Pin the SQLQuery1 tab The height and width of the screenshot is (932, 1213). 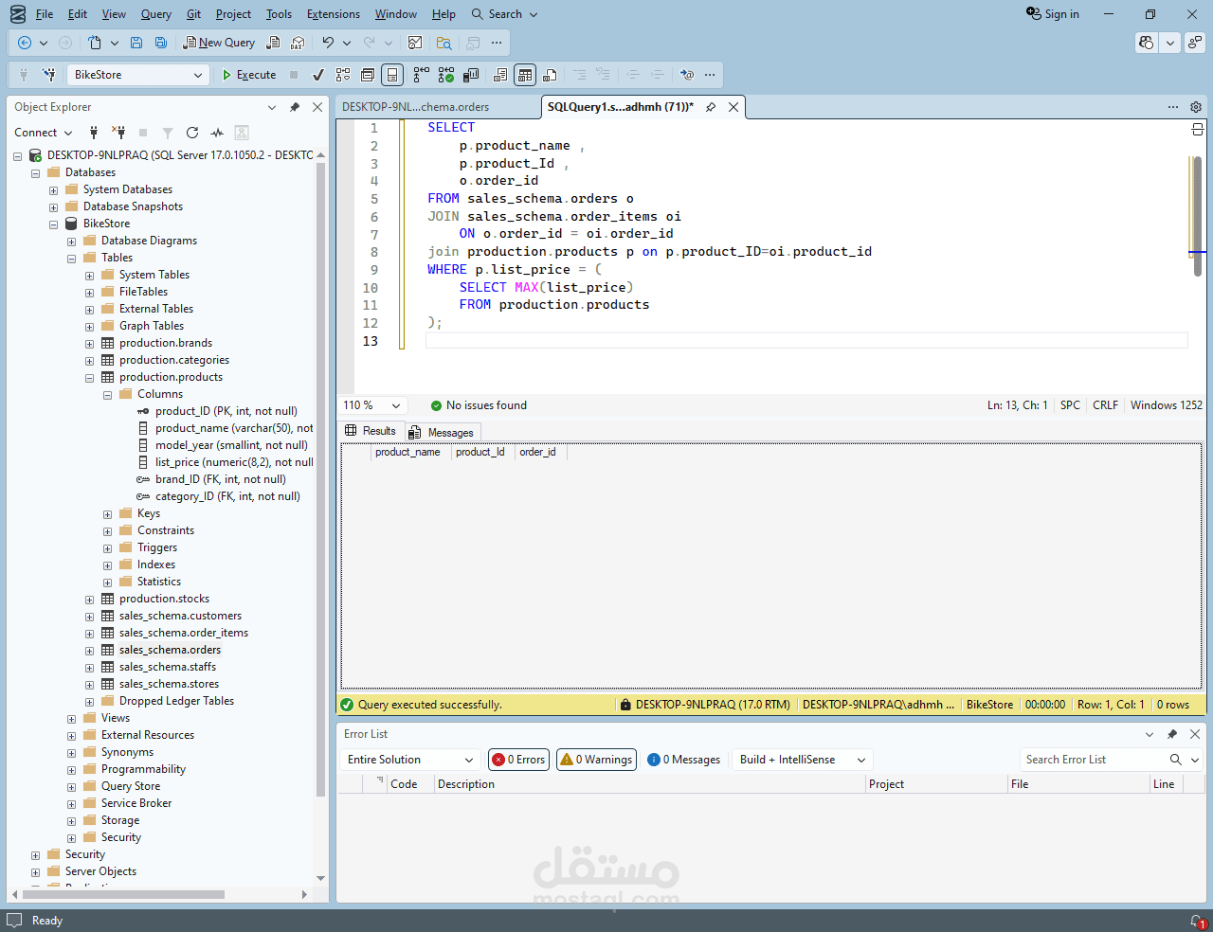pos(710,107)
